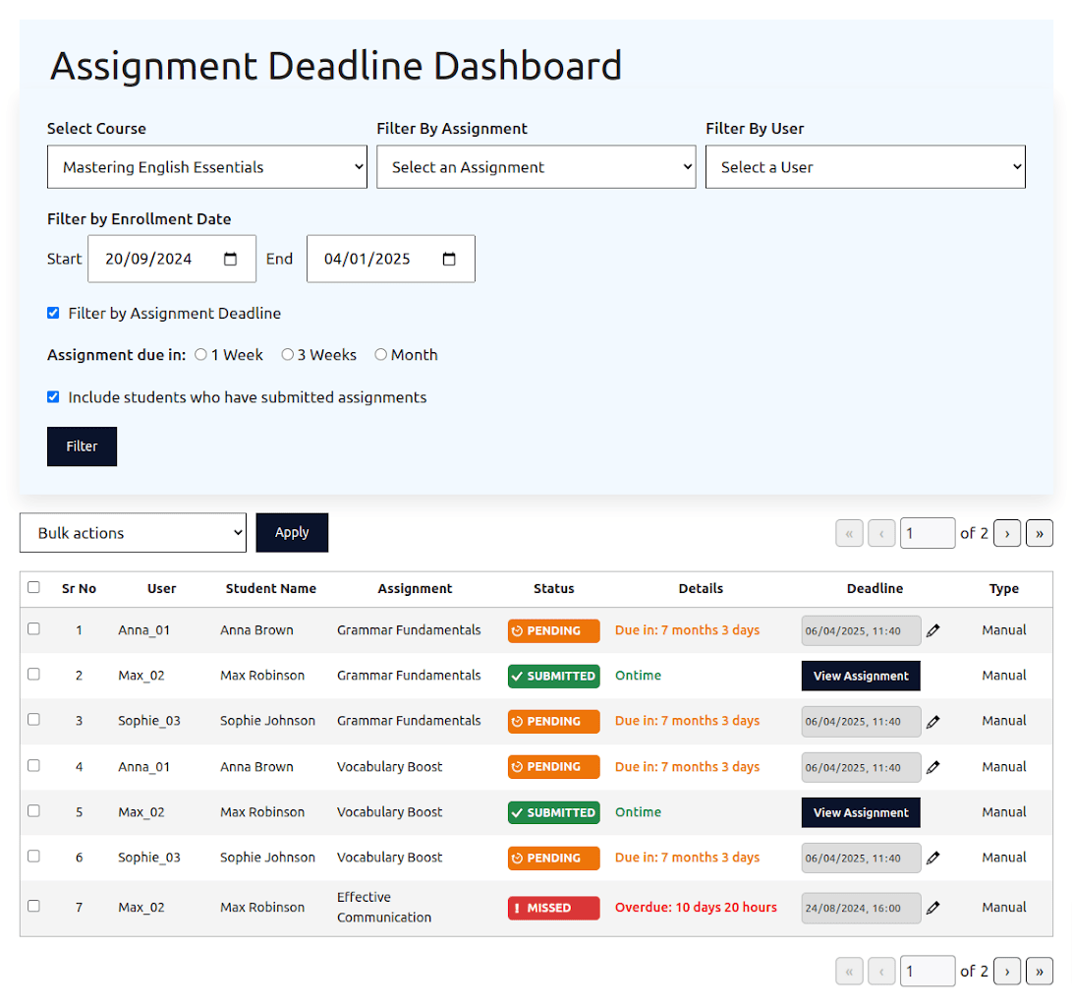Tick the select-all checkbox in the table header
The height and width of the screenshot is (1008, 1072).
coord(34,587)
